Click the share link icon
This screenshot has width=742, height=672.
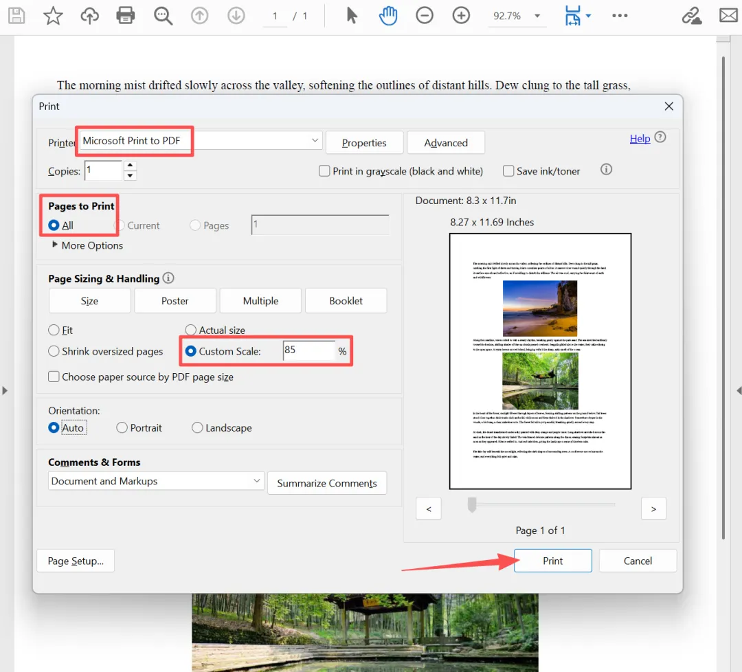691,16
